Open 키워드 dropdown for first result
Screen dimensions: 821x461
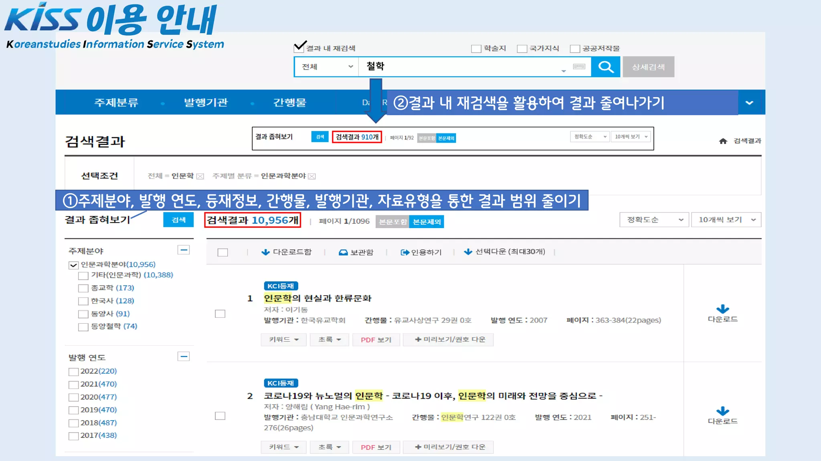pos(284,339)
